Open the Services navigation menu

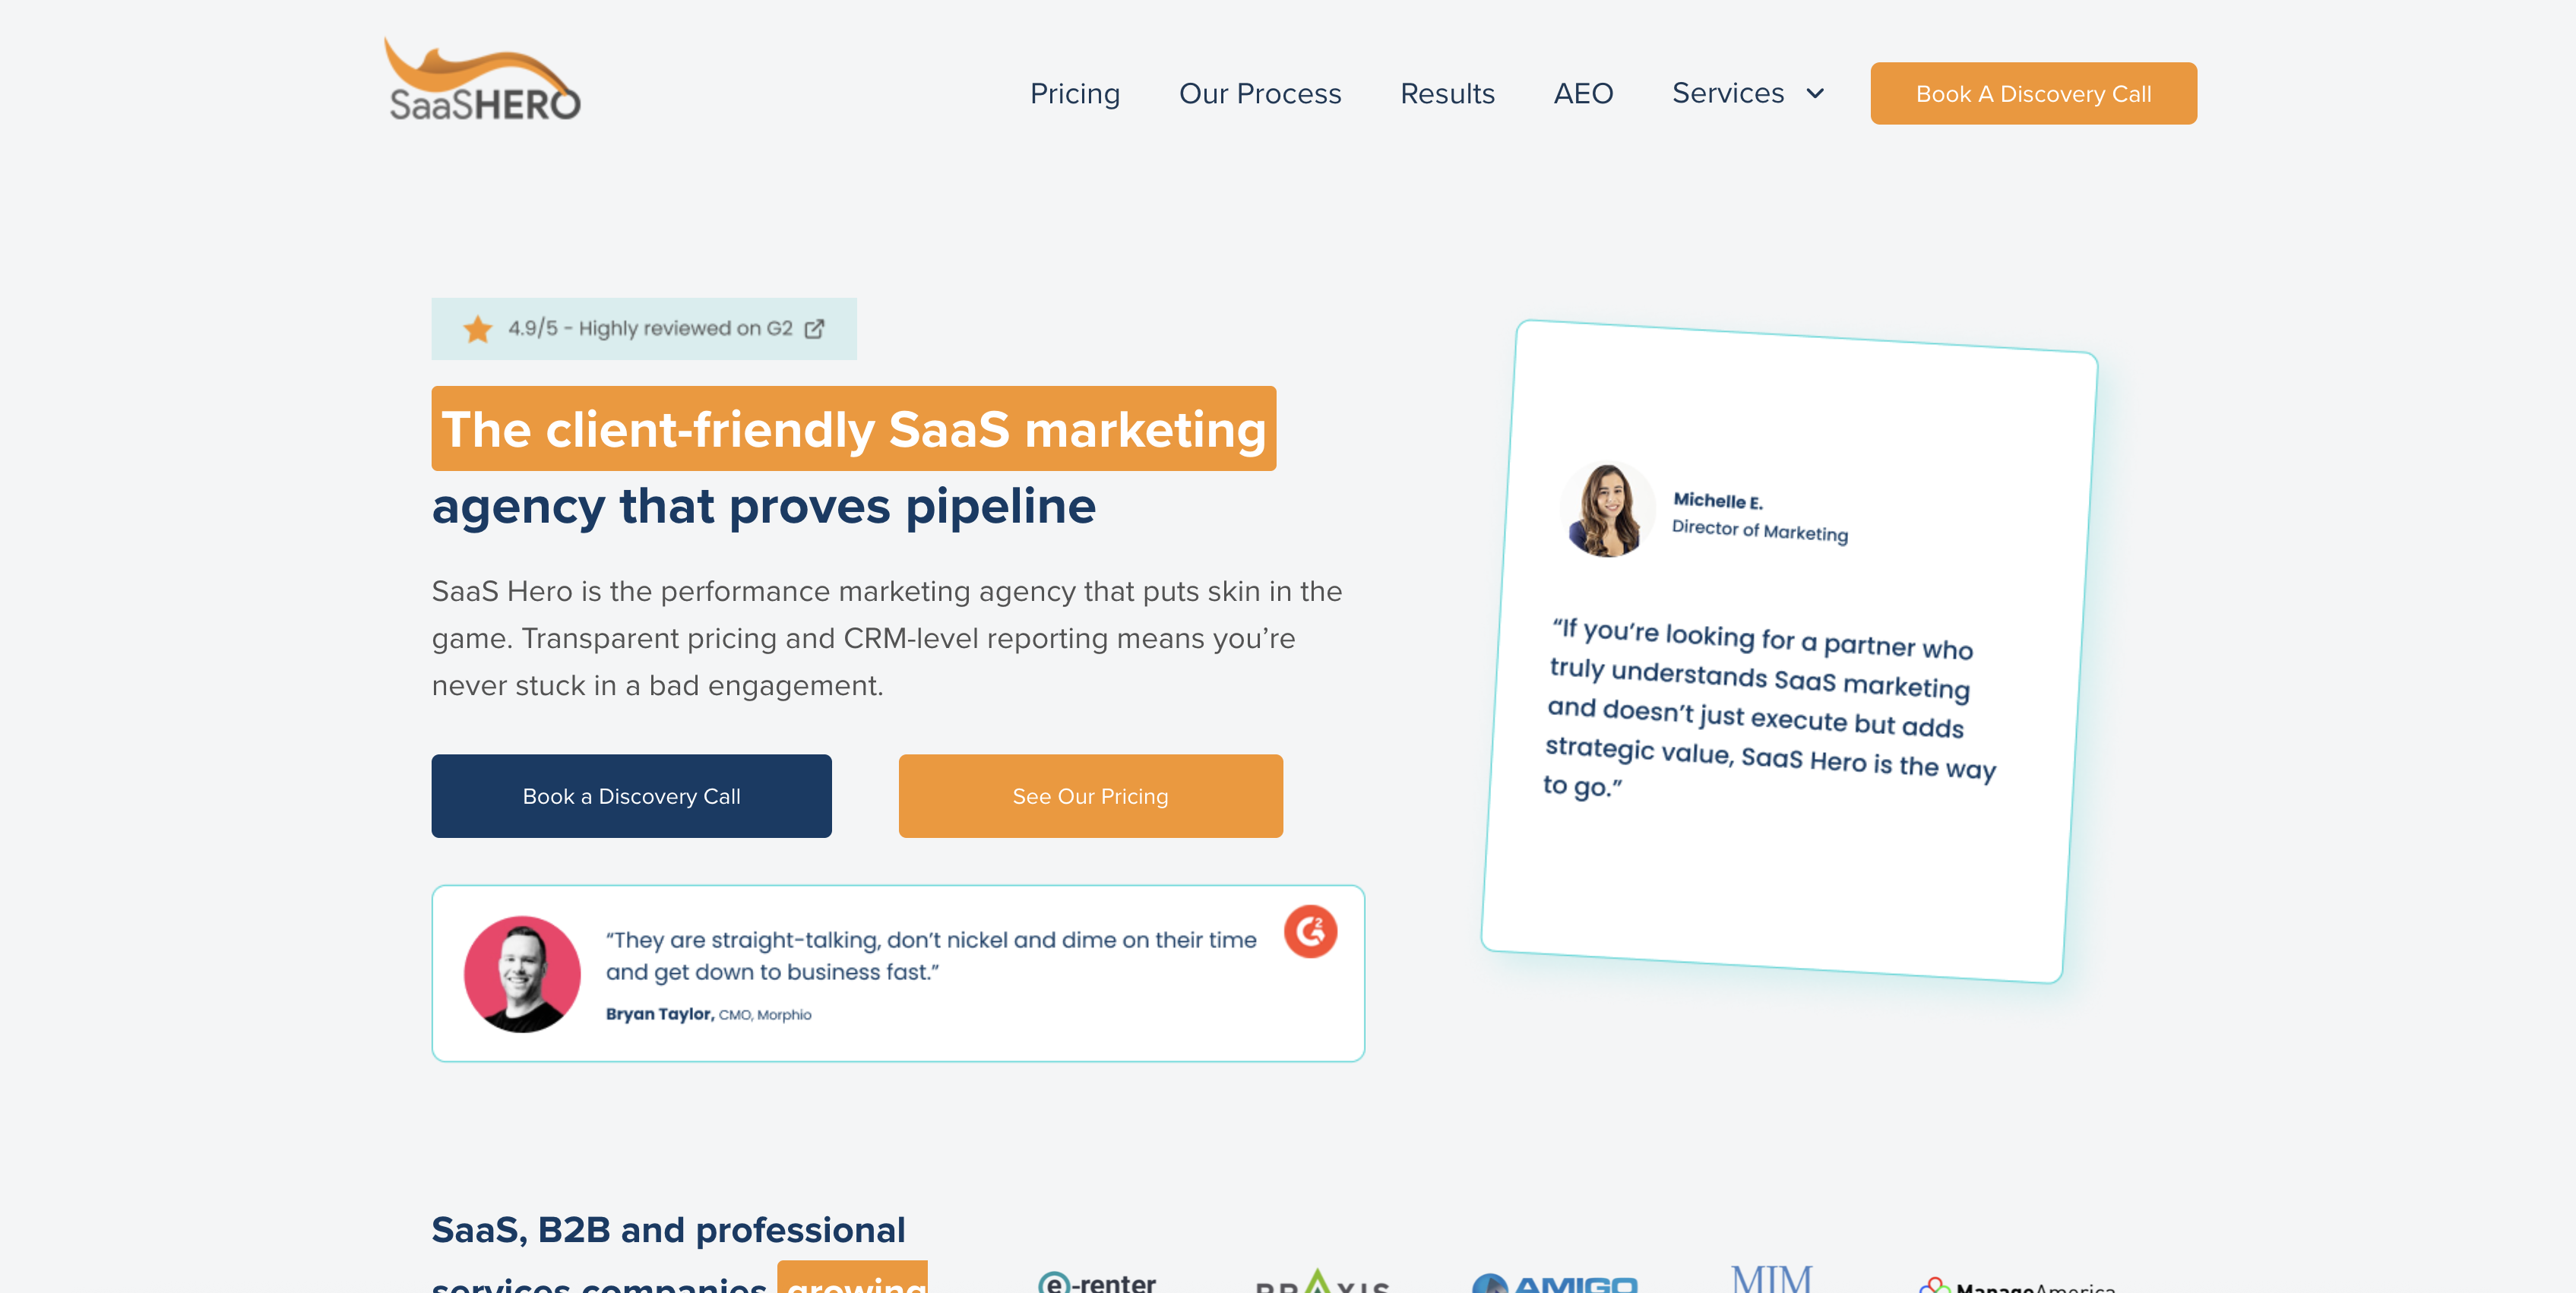pos(1728,93)
